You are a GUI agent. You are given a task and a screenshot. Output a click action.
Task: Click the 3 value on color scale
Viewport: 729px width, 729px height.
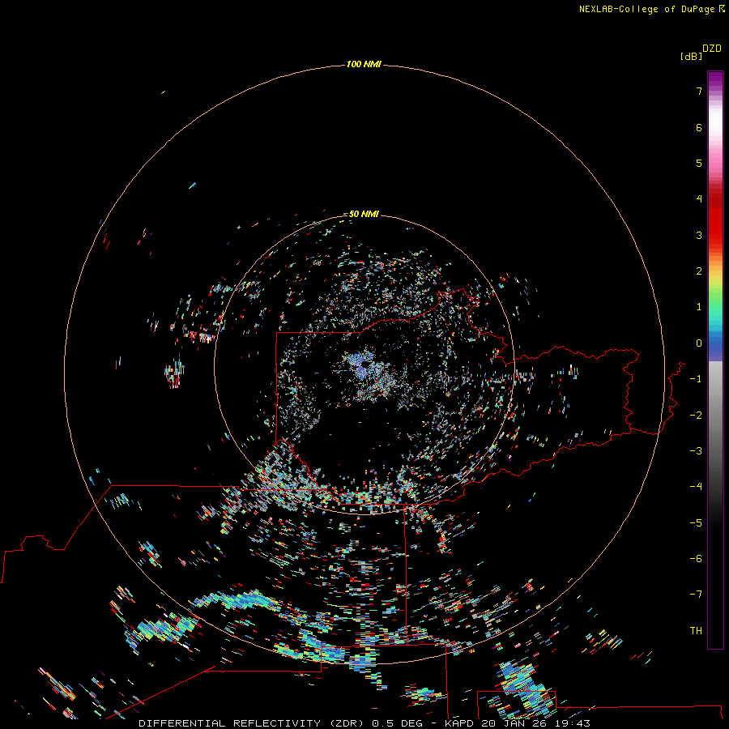point(699,235)
